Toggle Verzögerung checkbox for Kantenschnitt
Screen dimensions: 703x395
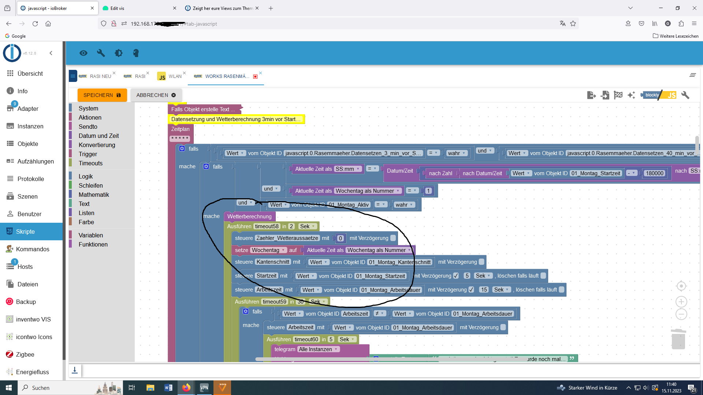[481, 262]
